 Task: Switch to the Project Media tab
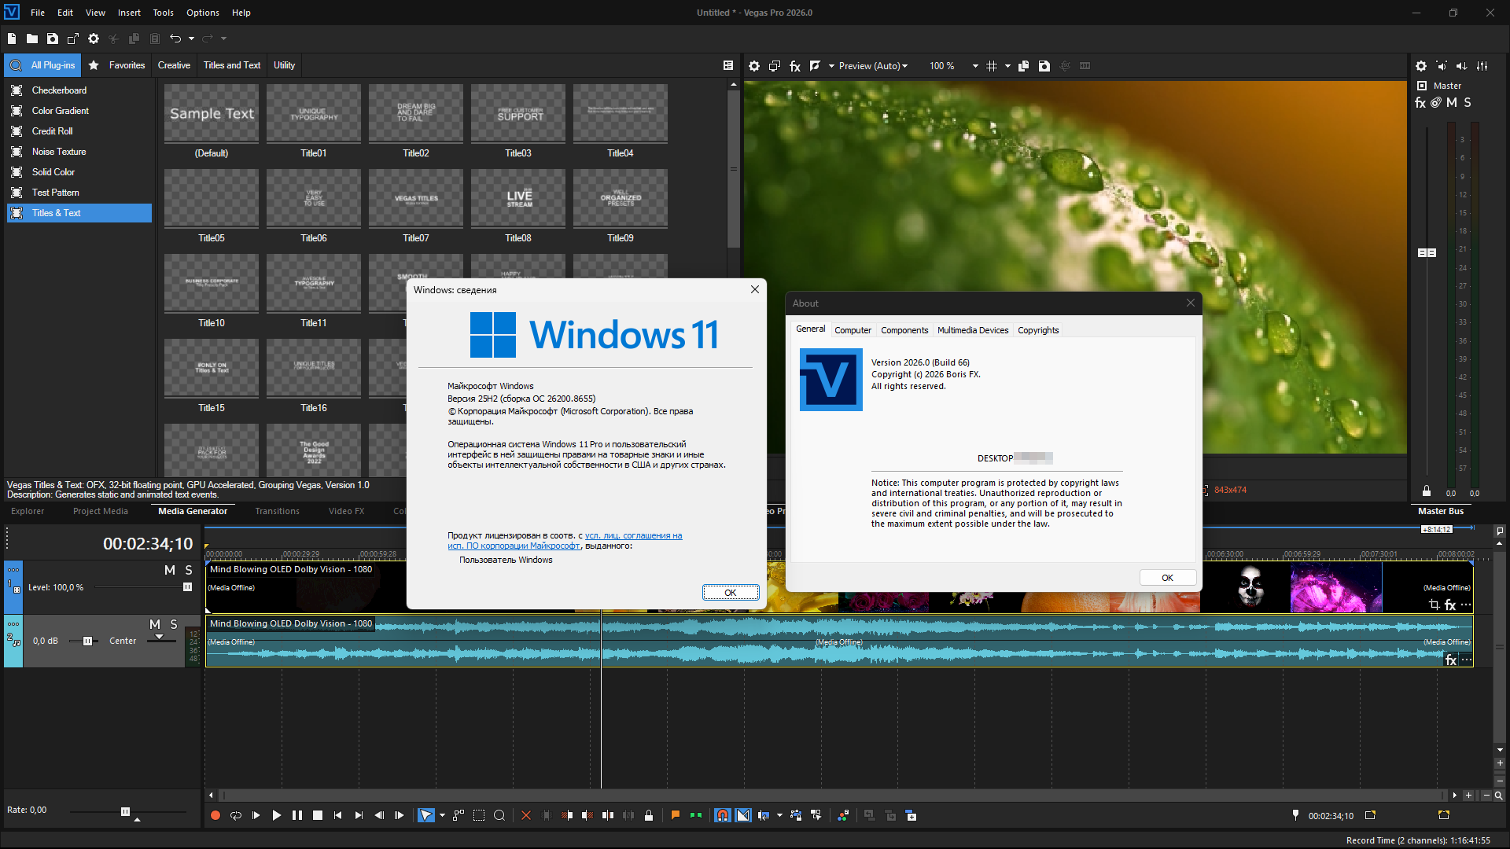click(x=101, y=512)
